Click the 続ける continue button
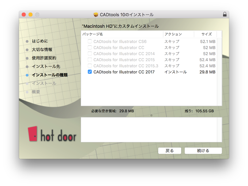248x186 pixels. [x=203, y=151]
